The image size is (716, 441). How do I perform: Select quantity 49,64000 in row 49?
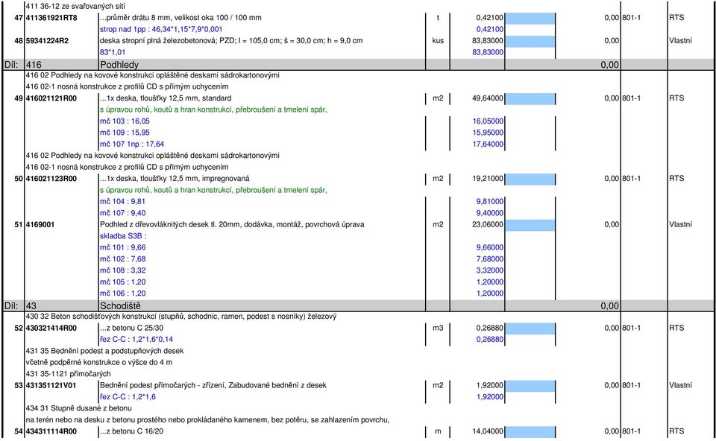click(x=488, y=98)
